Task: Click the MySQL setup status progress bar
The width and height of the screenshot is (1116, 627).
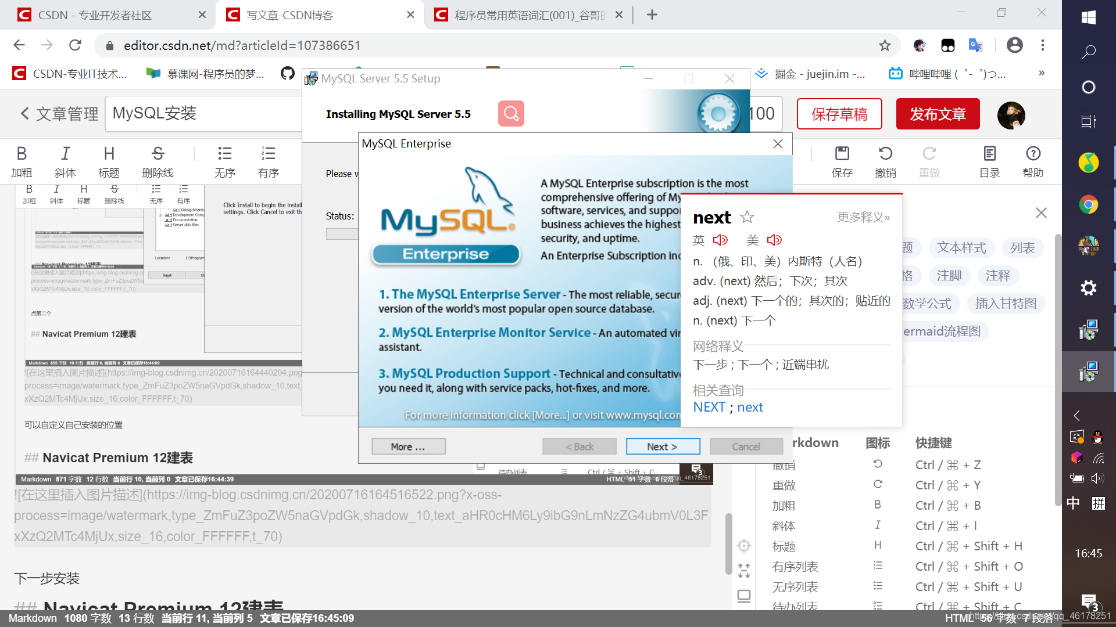Action: tap(342, 234)
